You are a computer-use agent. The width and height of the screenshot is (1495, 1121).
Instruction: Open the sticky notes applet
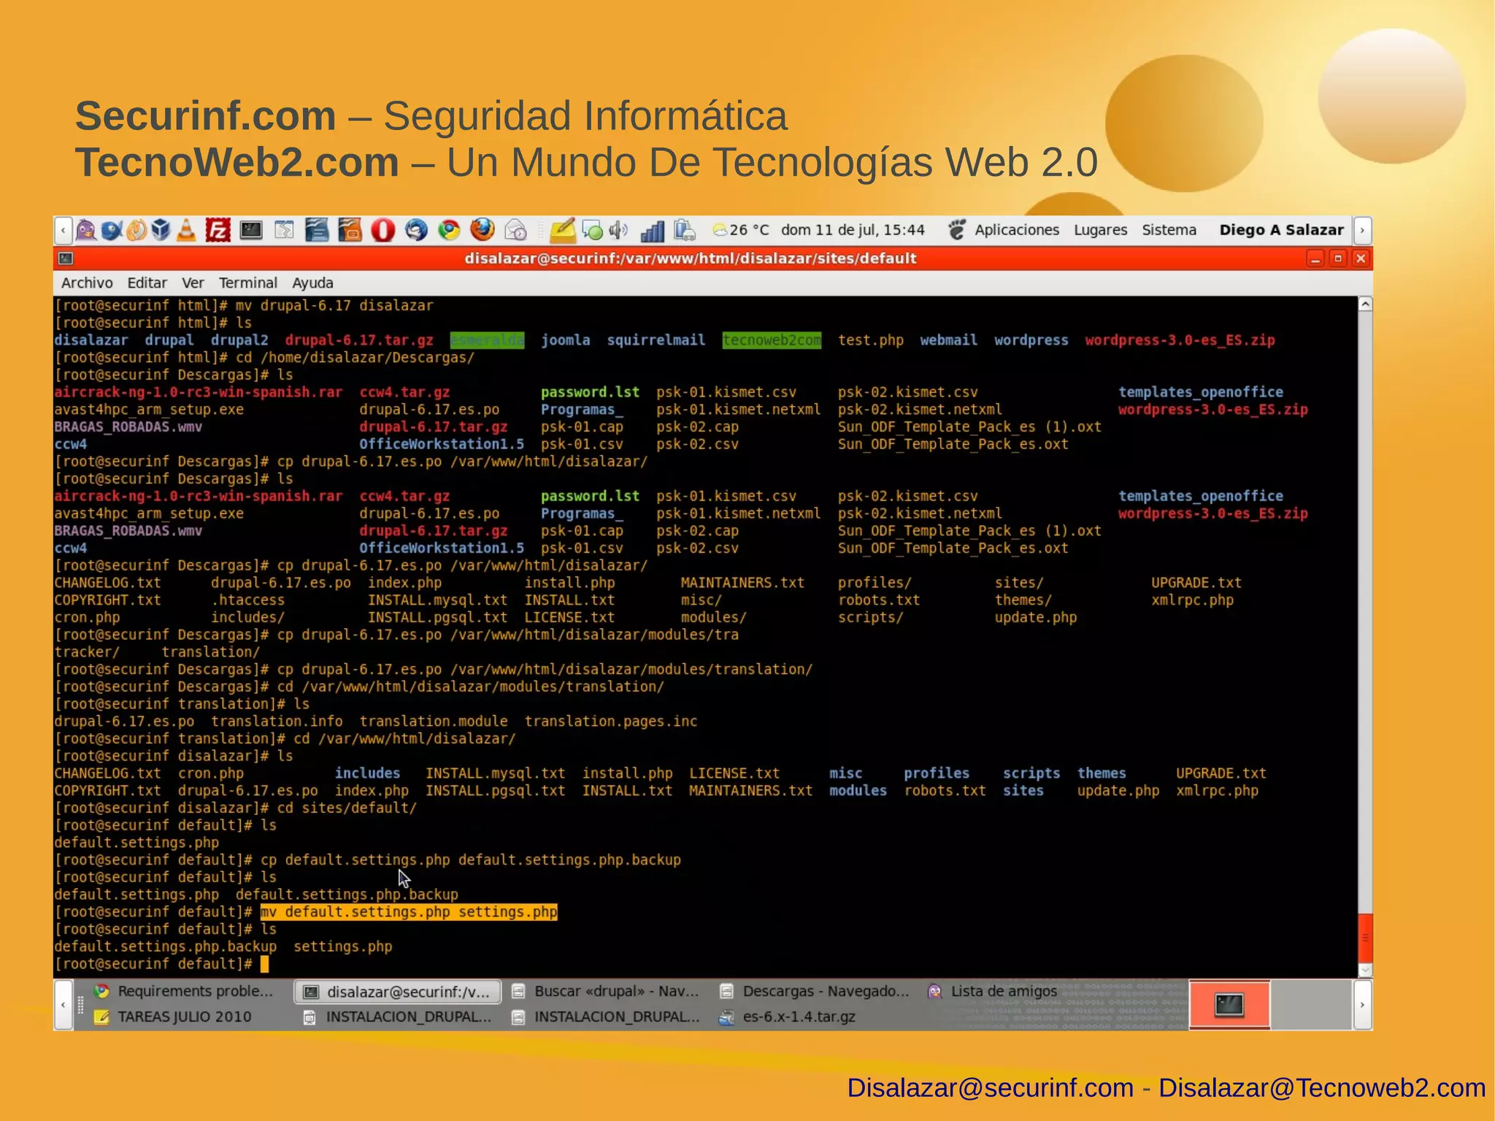click(x=562, y=230)
